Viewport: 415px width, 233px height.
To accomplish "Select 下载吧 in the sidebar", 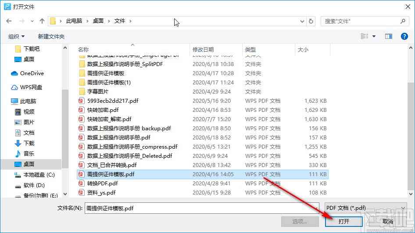I will [x=31, y=49].
